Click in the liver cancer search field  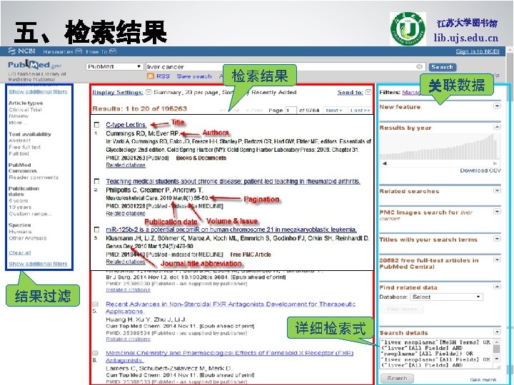click(x=285, y=67)
